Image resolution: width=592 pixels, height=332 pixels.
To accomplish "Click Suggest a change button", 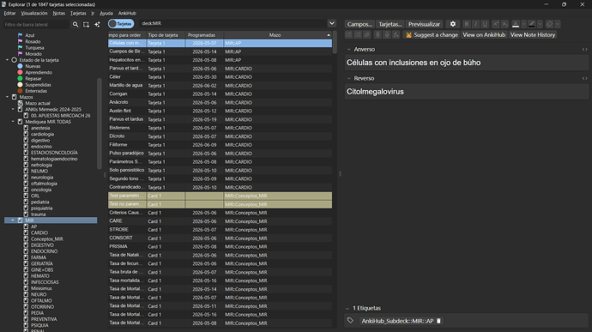I will (432, 35).
